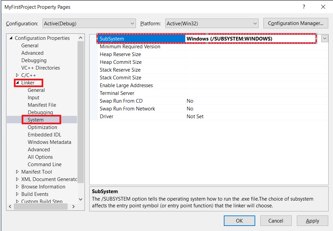Click tree horizontal scrollbar left arrow
333x231 pixels.
(x=10, y=206)
